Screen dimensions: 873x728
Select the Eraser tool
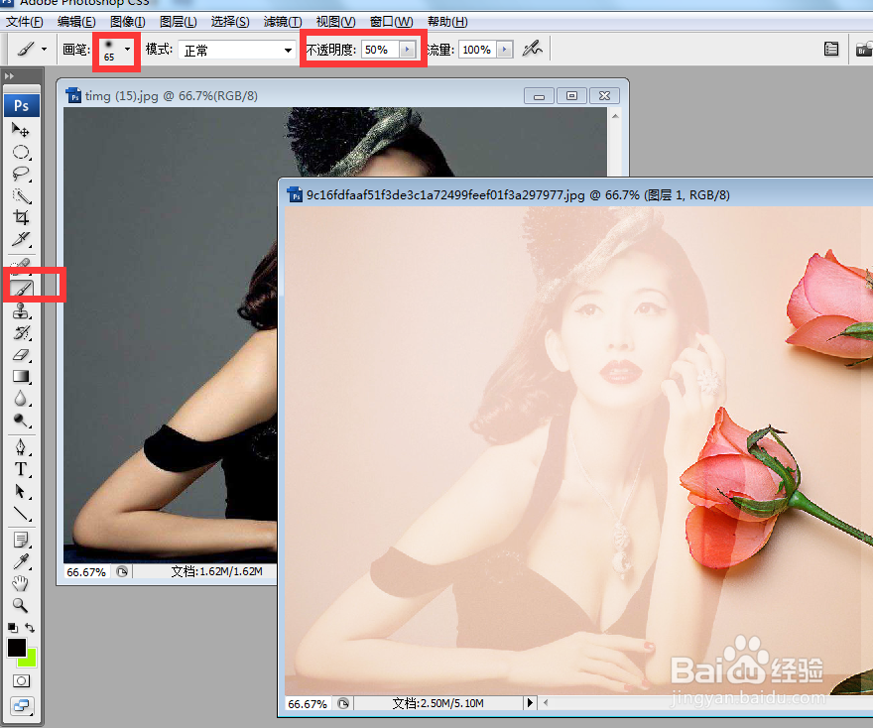pyautogui.click(x=21, y=354)
